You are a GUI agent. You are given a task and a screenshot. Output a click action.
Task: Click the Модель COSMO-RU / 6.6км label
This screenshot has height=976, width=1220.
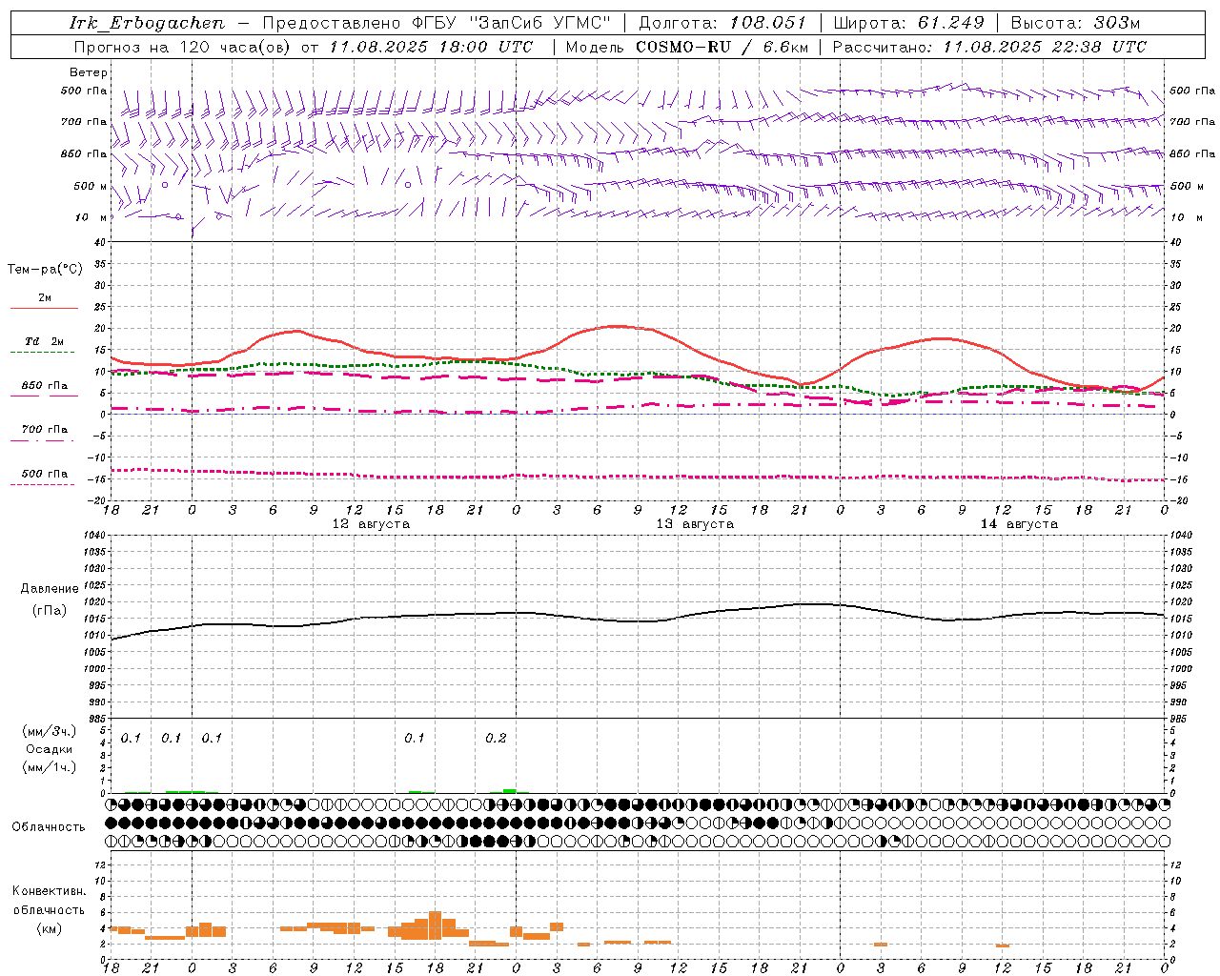687,47
